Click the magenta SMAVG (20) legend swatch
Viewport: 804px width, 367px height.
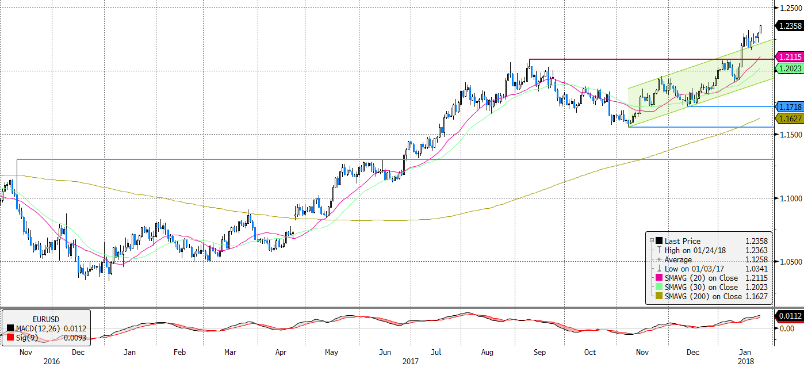[x=658, y=278]
